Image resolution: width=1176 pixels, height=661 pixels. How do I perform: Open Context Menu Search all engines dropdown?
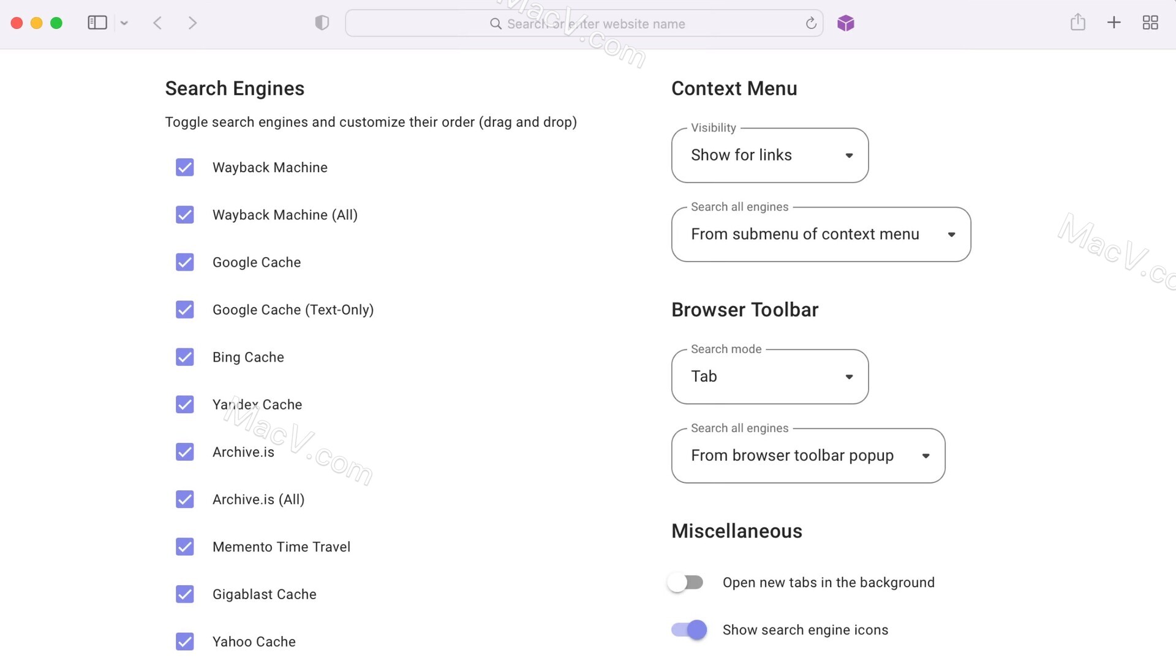coord(821,234)
